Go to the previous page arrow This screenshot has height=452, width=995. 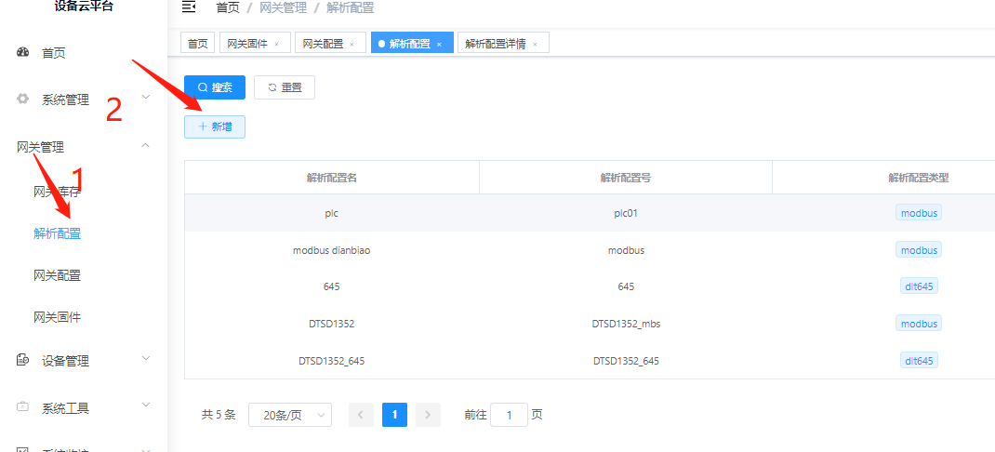pos(361,415)
